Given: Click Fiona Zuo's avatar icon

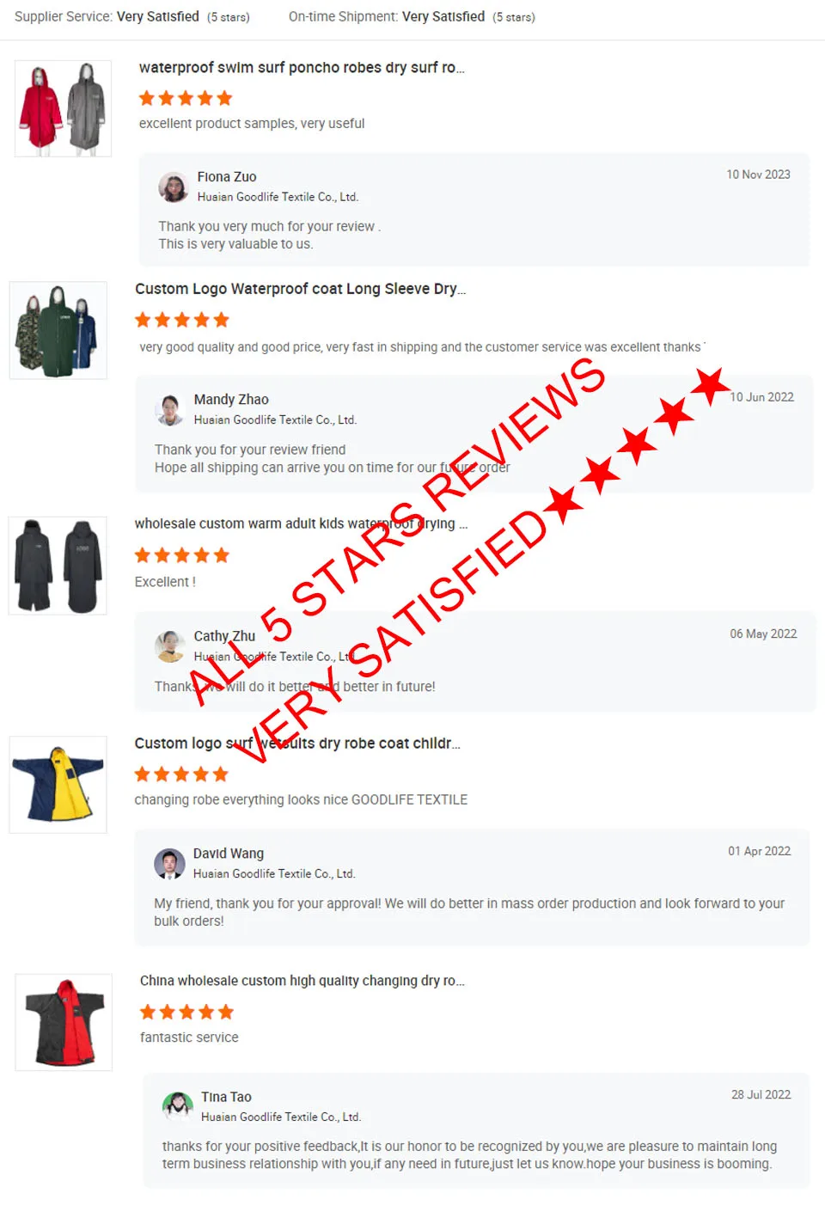Looking at the screenshot, I should (174, 187).
